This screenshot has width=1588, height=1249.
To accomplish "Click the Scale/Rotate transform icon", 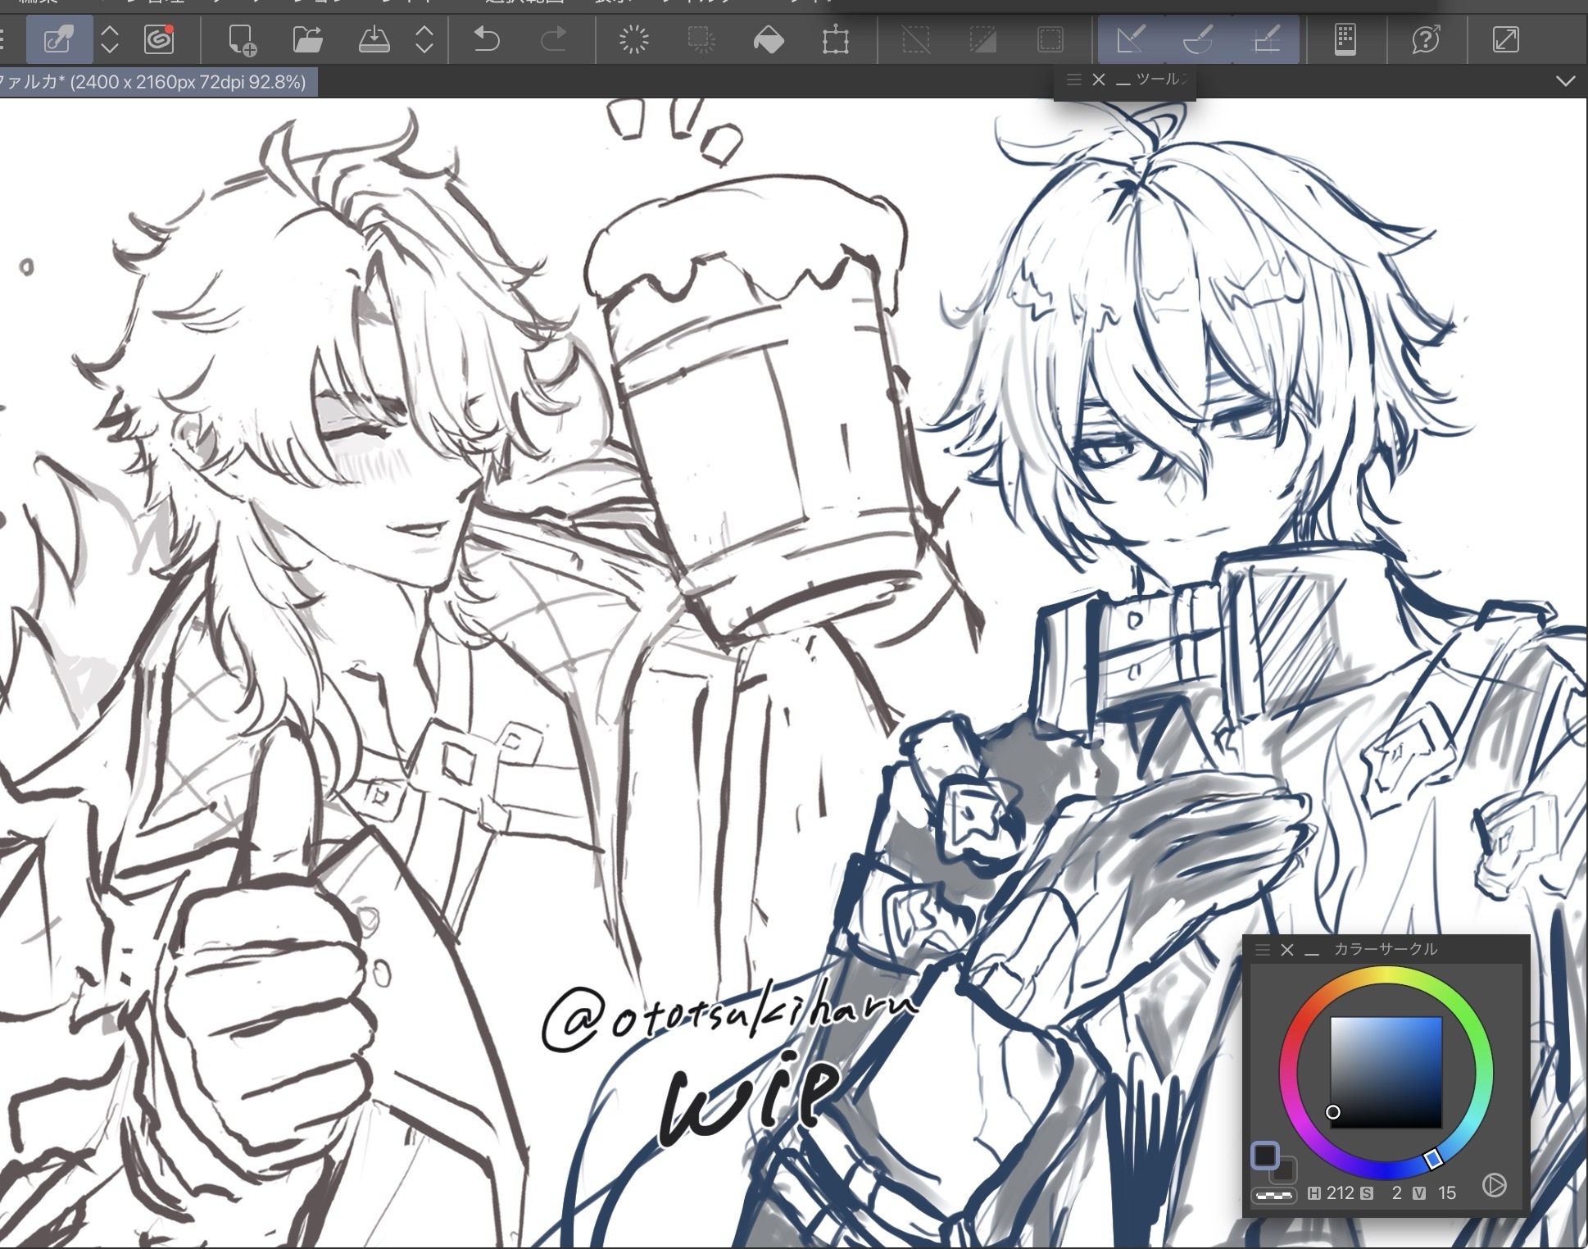I will 835,39.
